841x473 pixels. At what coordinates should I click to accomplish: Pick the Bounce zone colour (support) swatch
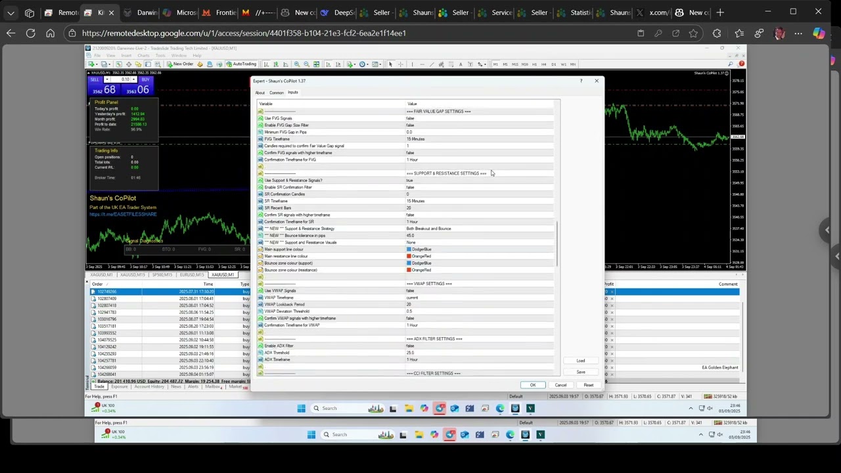(409, 263)
